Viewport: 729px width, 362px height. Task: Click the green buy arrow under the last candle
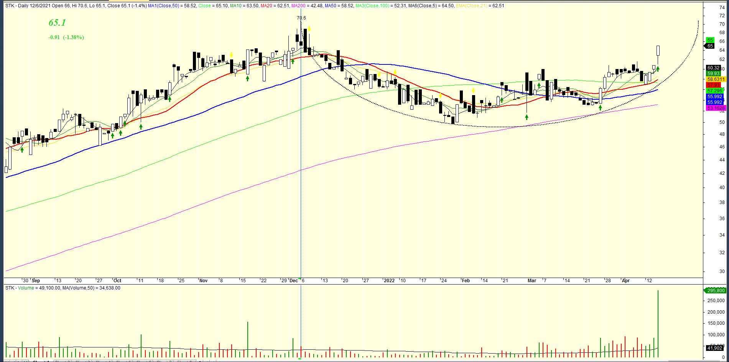click(x=658, y=69)
